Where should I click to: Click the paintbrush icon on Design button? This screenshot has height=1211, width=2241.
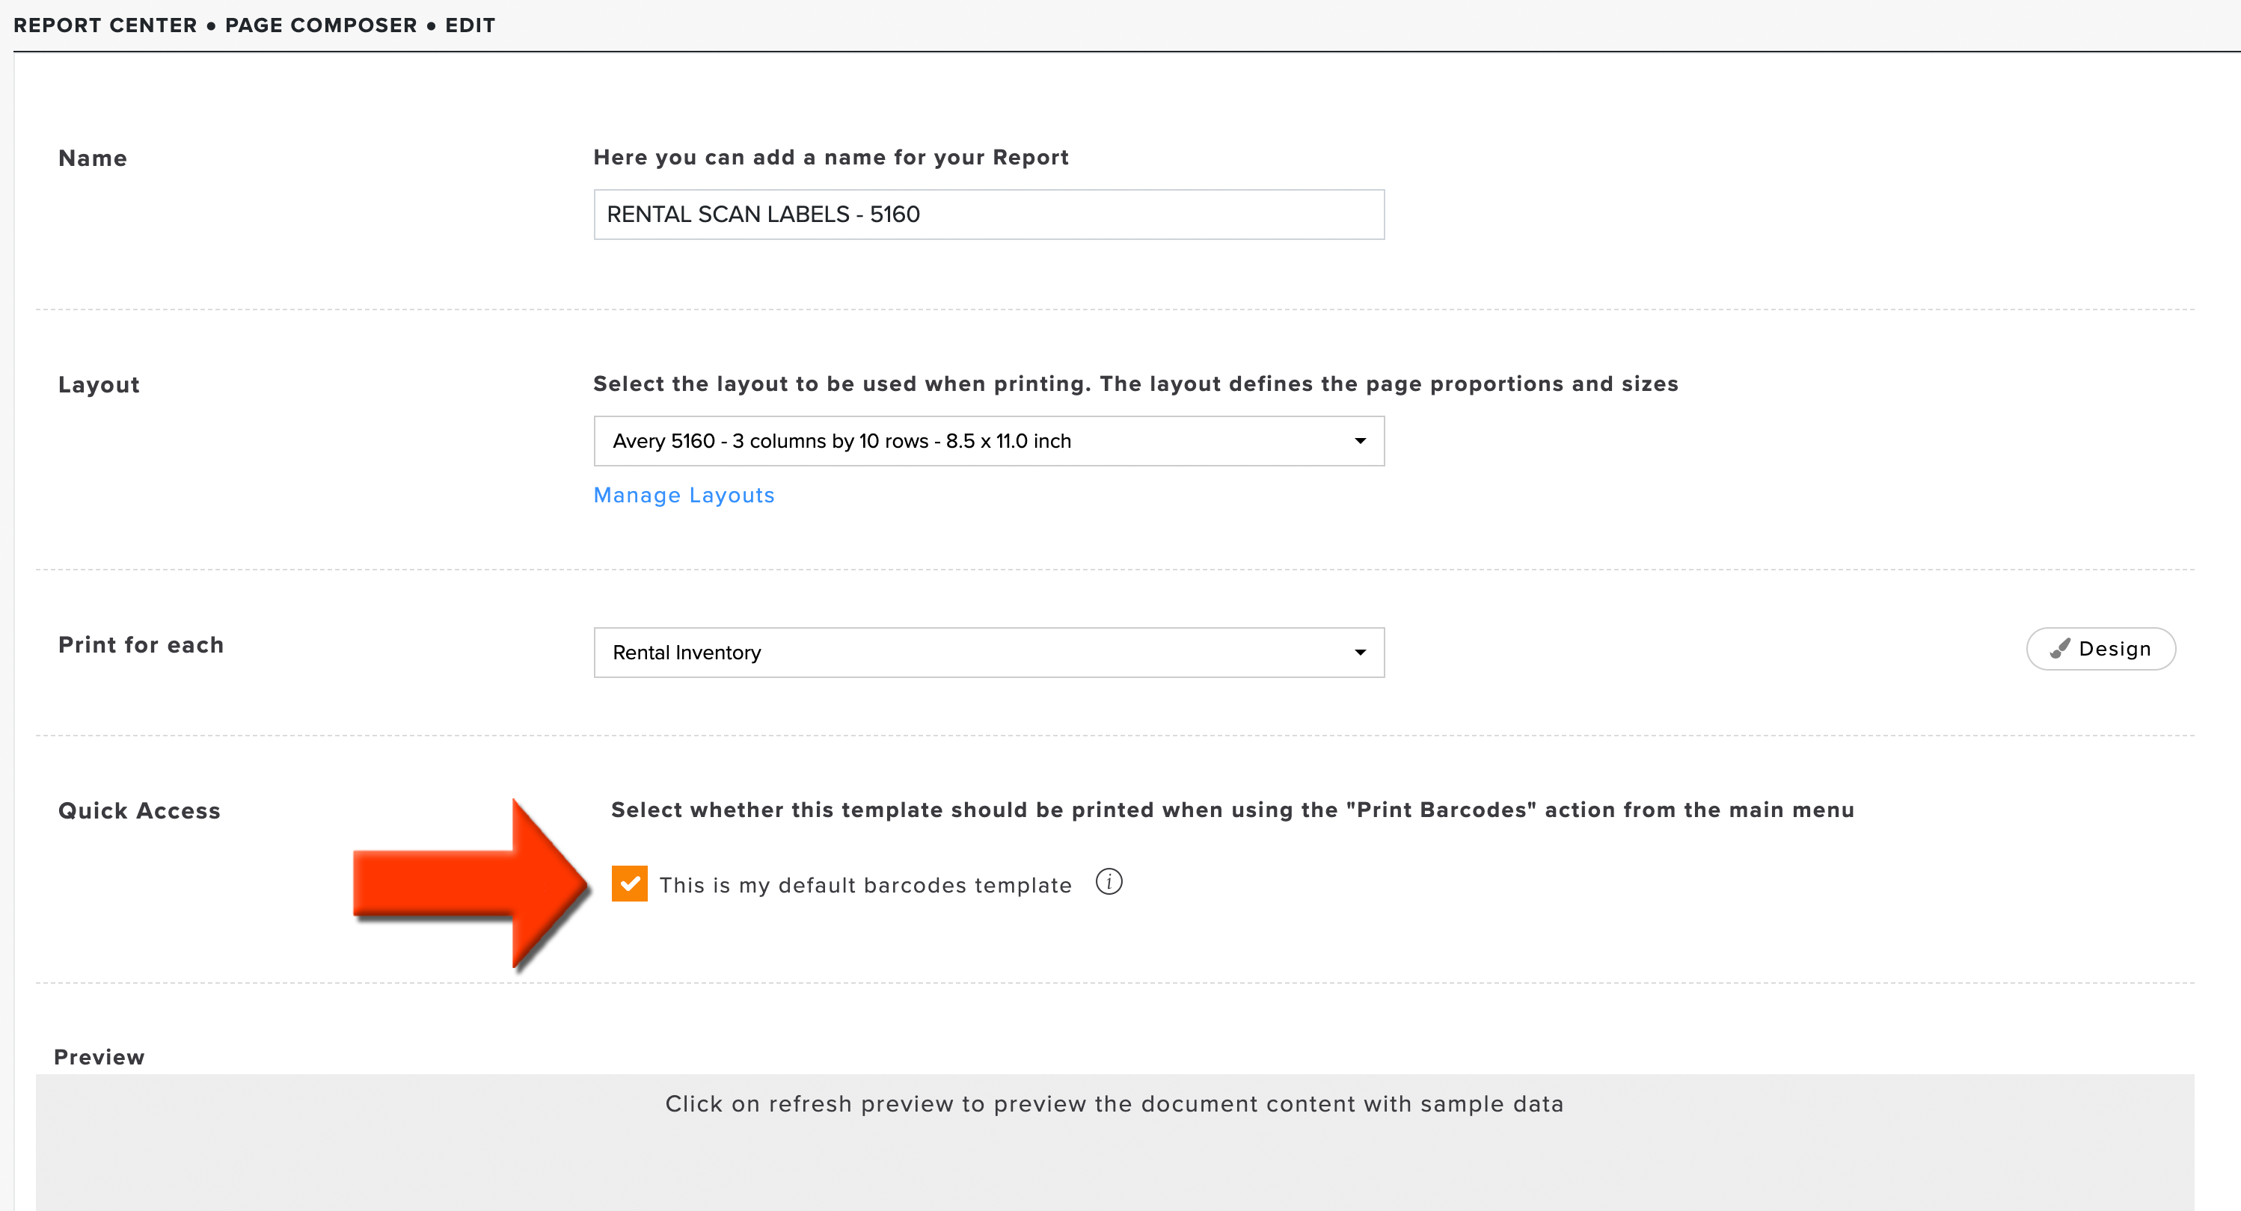tap(2059, 649)
